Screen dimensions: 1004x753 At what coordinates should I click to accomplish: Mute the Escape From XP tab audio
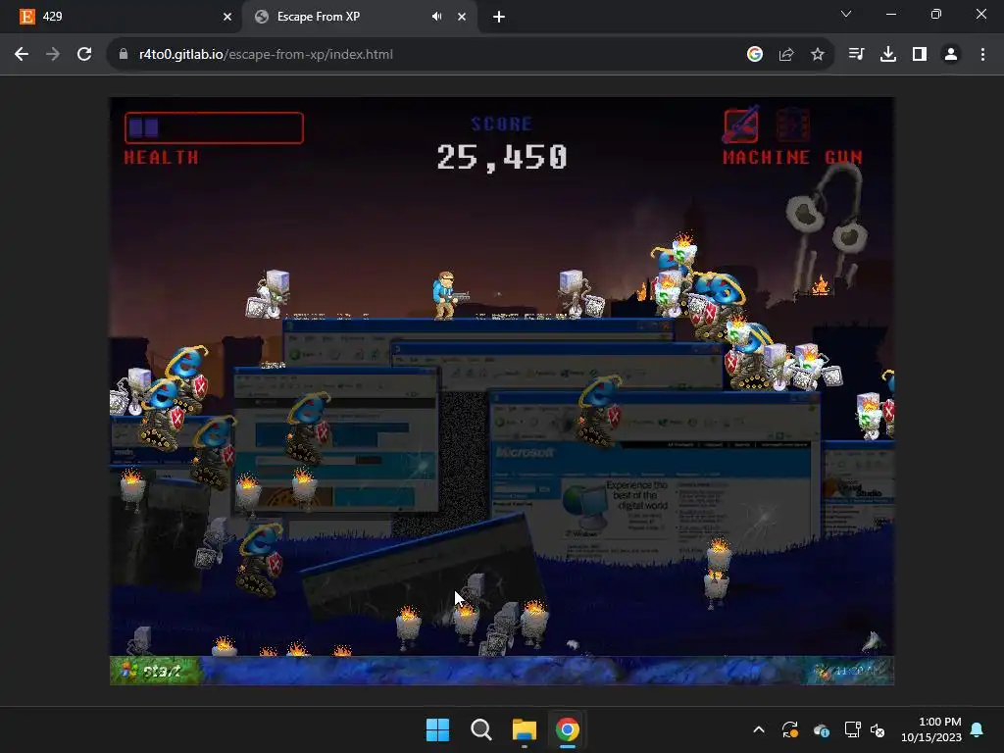436,17
